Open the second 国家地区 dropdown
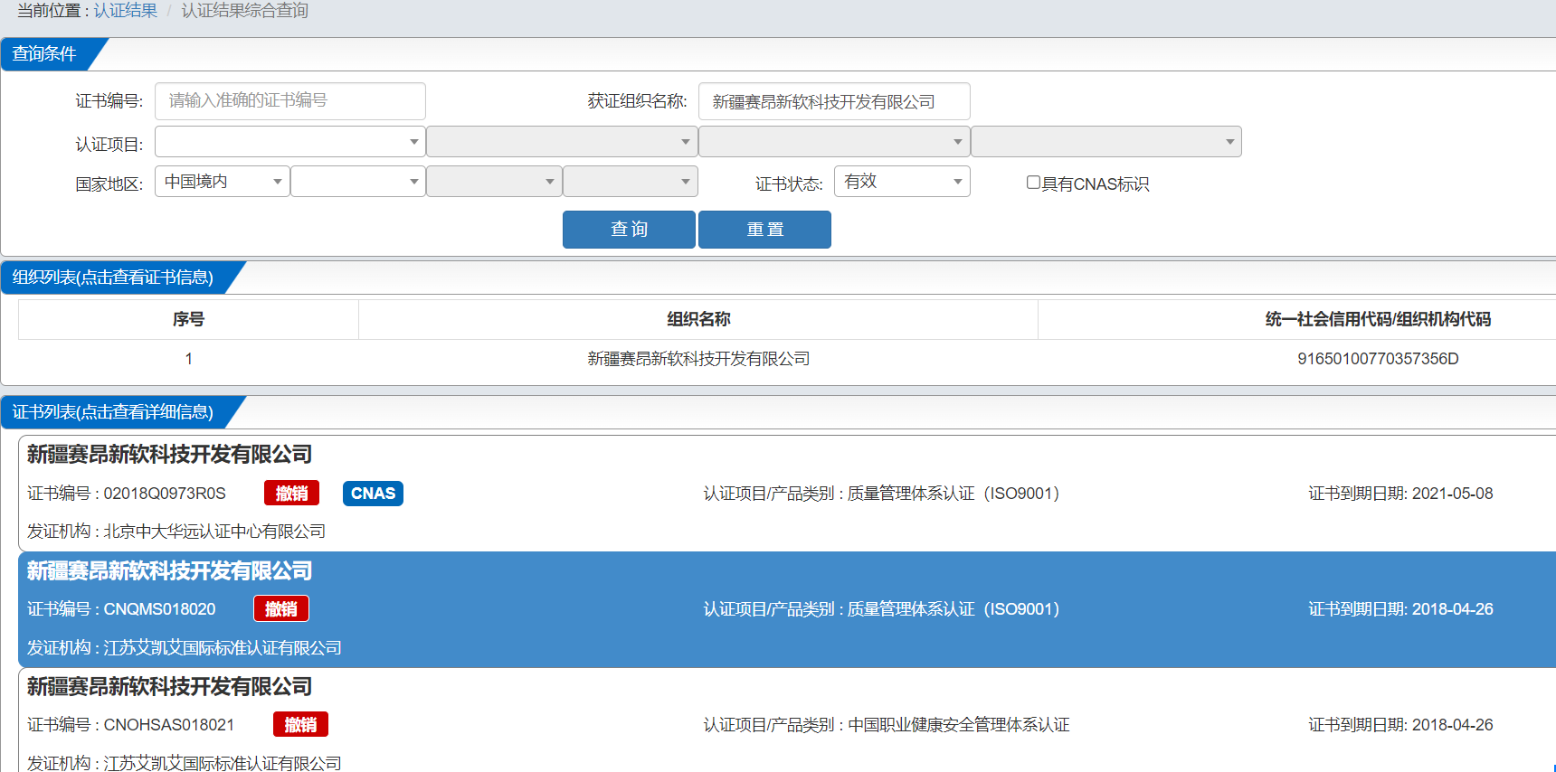The image size is (1556, 772). [358, 182]
